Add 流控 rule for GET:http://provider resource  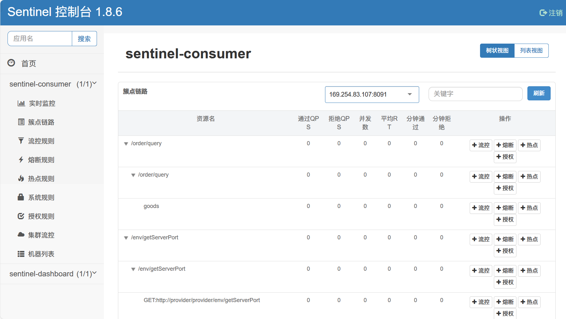(481, 302)
